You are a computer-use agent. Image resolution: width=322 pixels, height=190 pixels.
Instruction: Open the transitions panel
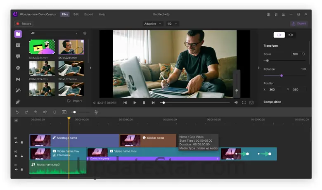pyautogui.click(x=18, y=79)
